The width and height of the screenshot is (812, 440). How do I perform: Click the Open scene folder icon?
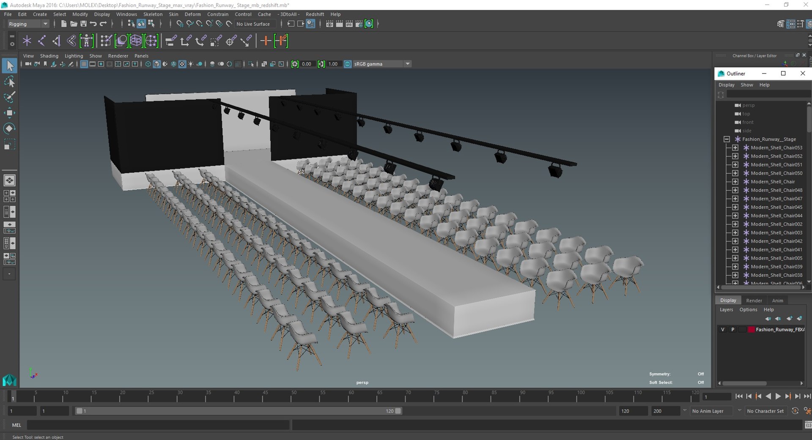click(x=74, y=24)
